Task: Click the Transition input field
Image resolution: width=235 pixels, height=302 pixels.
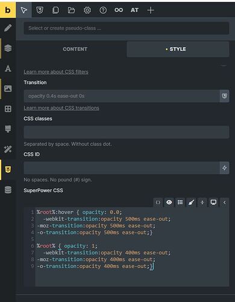Action: click(122, 96)
